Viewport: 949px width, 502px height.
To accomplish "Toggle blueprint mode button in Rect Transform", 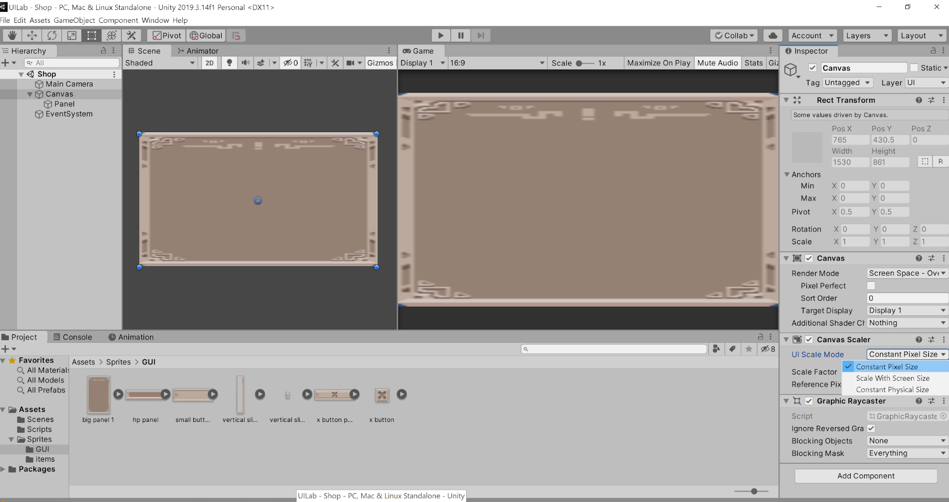I will pos(925,162).
